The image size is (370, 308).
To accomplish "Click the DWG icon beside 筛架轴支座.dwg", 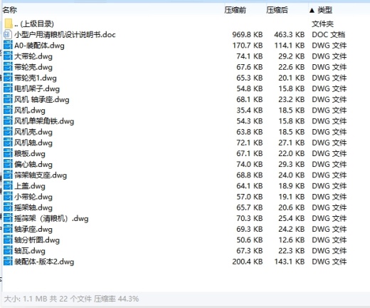I will (x=8, y=175).
